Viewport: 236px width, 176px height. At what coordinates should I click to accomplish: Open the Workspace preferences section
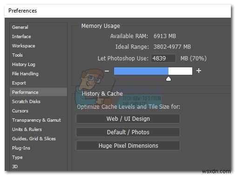[23, 46]
